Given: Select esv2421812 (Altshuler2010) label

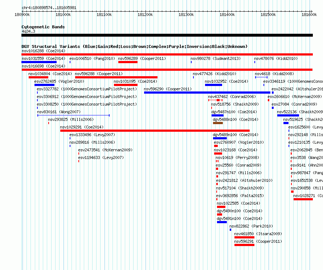Looking at the screenshot, I should click(244, 180).
